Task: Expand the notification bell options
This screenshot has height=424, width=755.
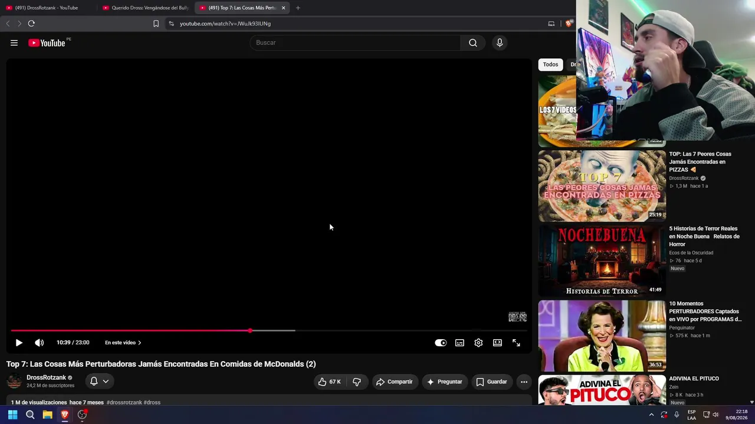Action: click(x=99, y=382)
